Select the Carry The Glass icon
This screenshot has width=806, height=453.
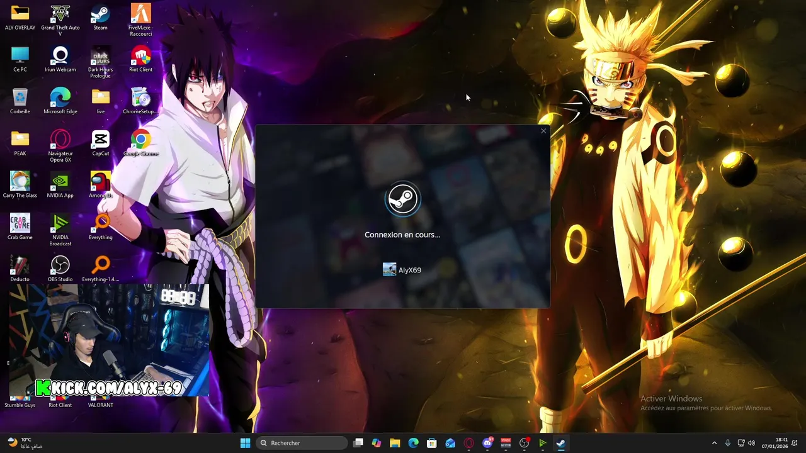[20, 185]
